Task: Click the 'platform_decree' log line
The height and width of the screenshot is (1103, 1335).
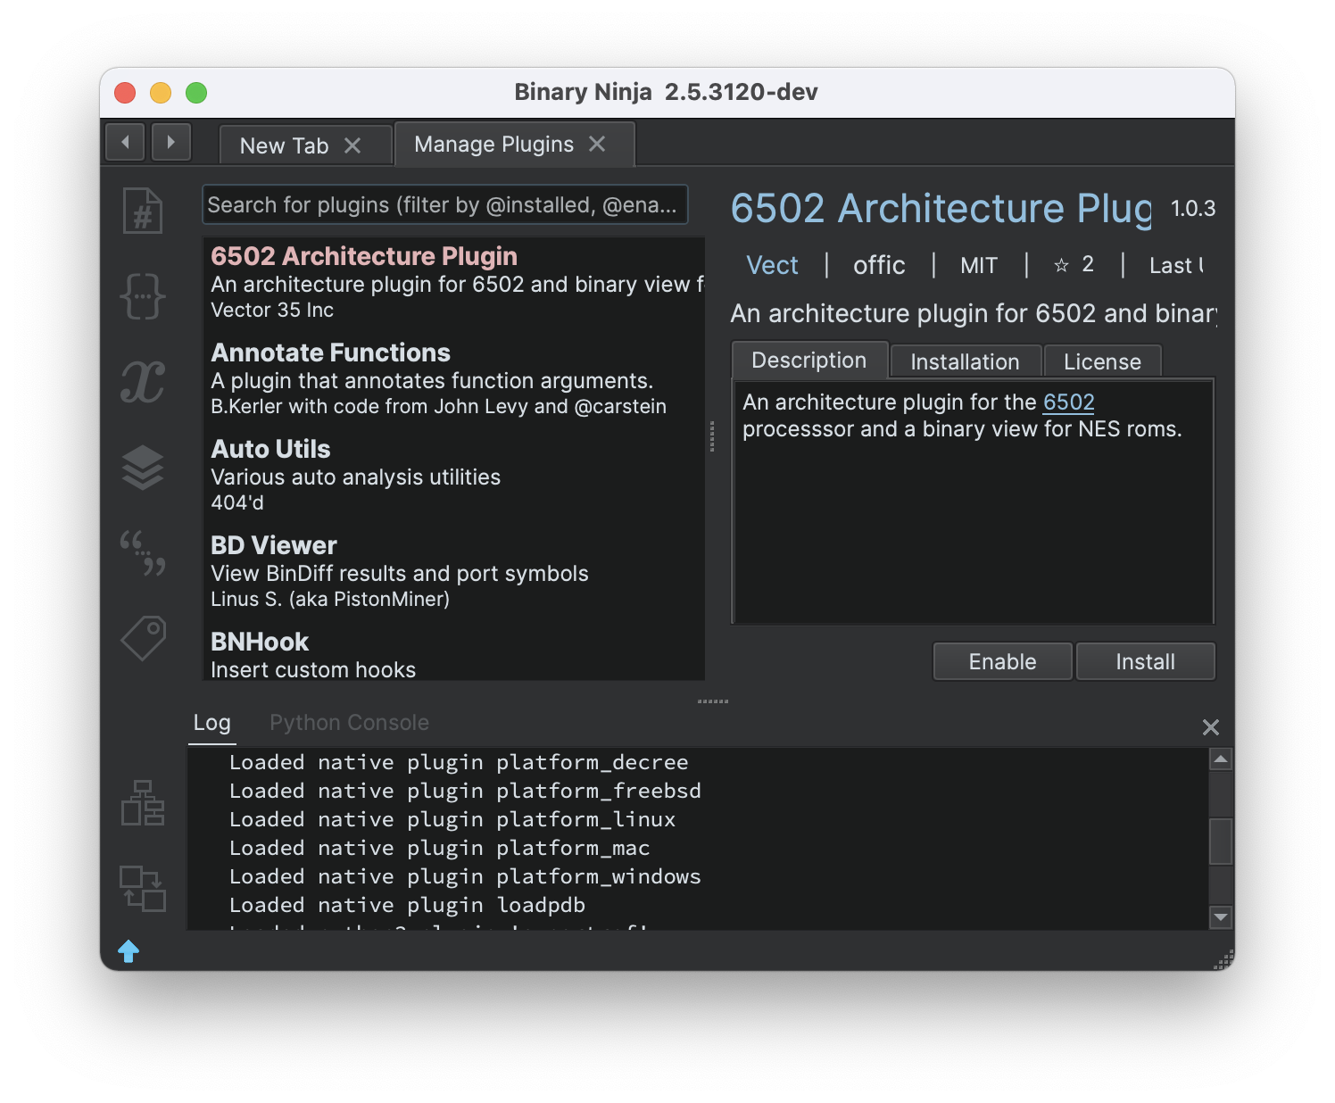Action: [x=459, y=762]
